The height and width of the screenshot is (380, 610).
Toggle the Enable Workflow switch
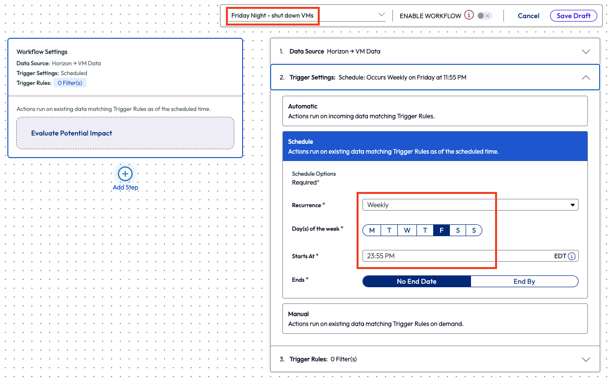(x=484, y=16)
